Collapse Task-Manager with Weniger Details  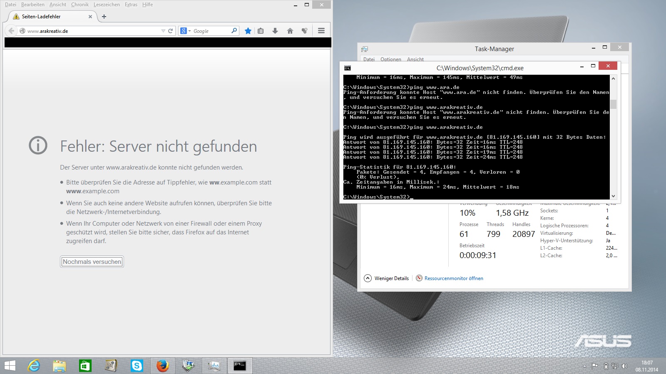(x=386, y=278)
